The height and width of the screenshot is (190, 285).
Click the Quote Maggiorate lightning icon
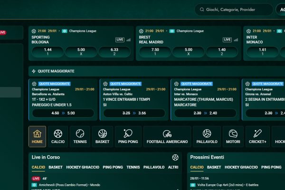point(34,71)
